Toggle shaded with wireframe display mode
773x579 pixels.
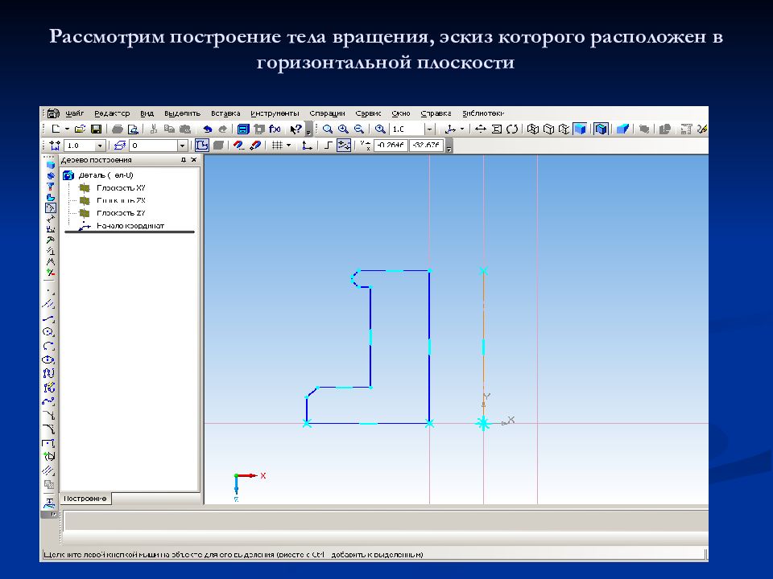tap(601, 129)
